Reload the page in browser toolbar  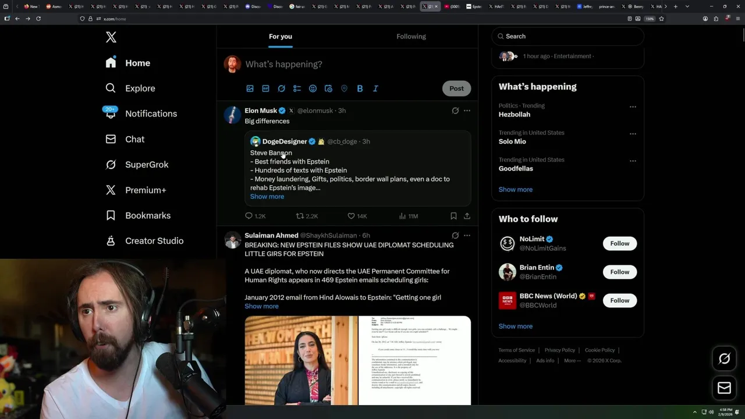point(38,19)
